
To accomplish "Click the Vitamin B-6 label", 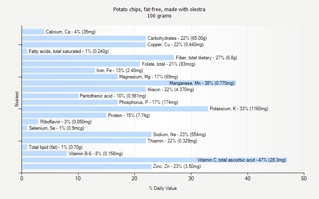I will click(x=95, y=154).
